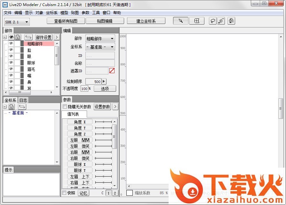Image resolution: width=286 pixels, height=205 pixels.
Task: Toggle lock cell for 脸 part
Action: tap(17, 50)
